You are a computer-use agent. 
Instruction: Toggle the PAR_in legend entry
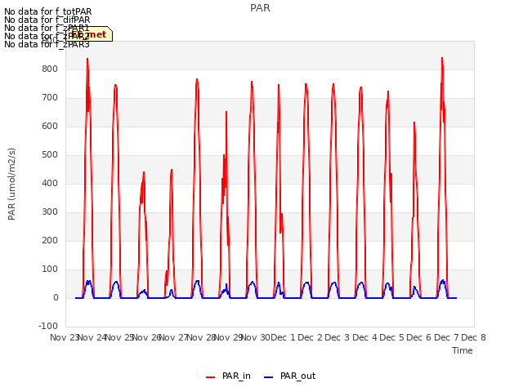228,376
